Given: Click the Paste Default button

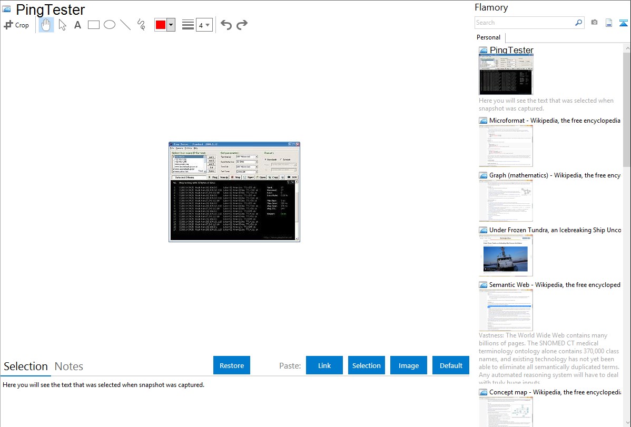Looking at the screenshot, I should (x=451, y=365).
